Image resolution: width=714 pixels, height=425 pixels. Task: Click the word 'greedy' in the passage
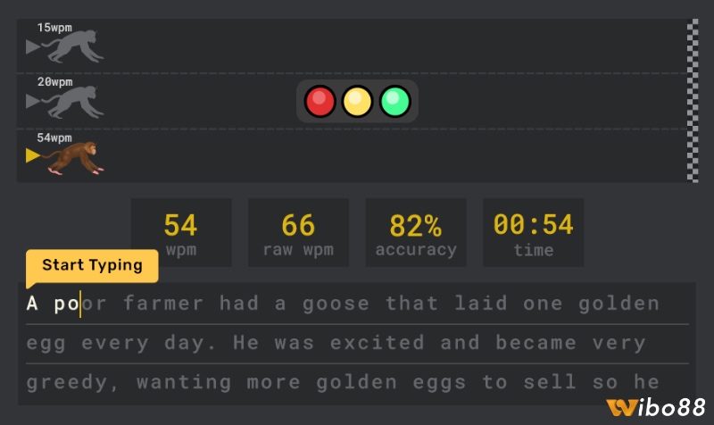(x=72, y=383)
